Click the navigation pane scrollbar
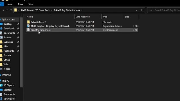The height and width of the screenshot is (101, 180). pos(21,52)
